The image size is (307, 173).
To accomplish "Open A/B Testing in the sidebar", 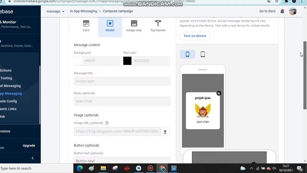I will (6, 78).
